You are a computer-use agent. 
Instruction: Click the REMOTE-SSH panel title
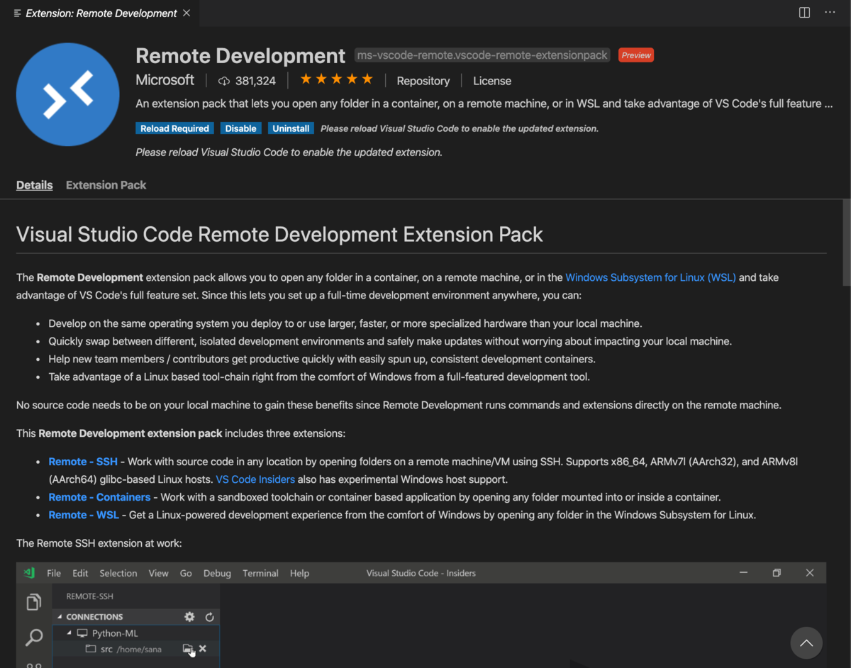[x=89, y=596]
